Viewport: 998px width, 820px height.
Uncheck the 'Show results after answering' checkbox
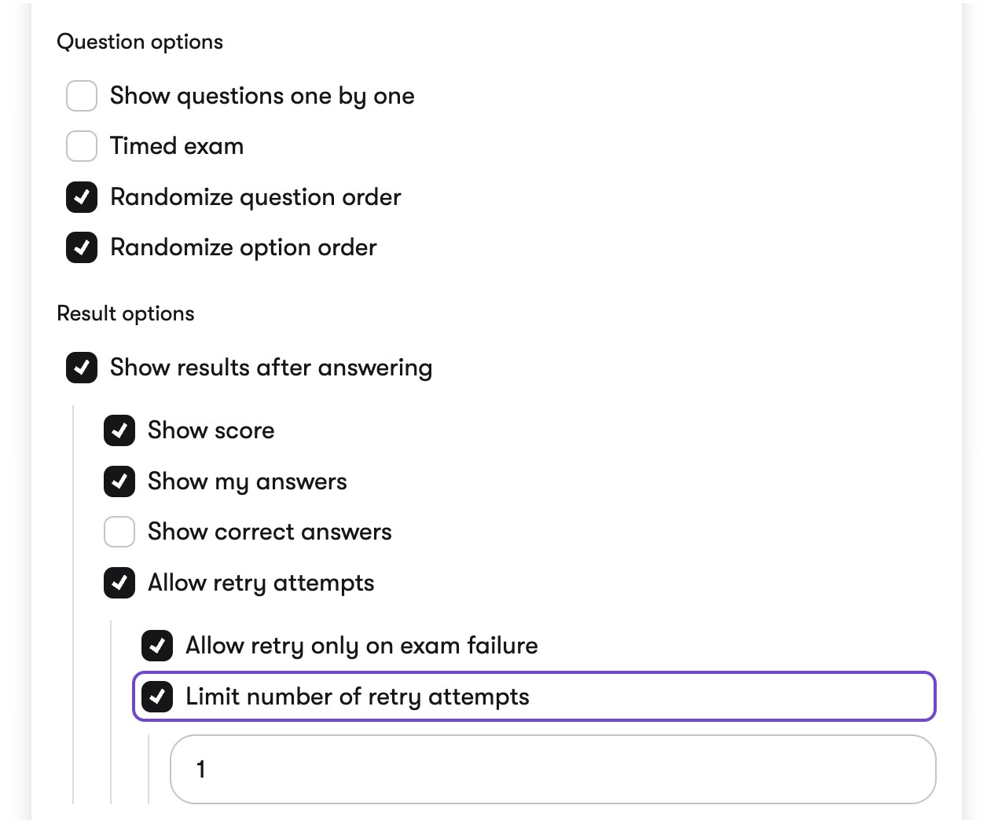[82, 368]
